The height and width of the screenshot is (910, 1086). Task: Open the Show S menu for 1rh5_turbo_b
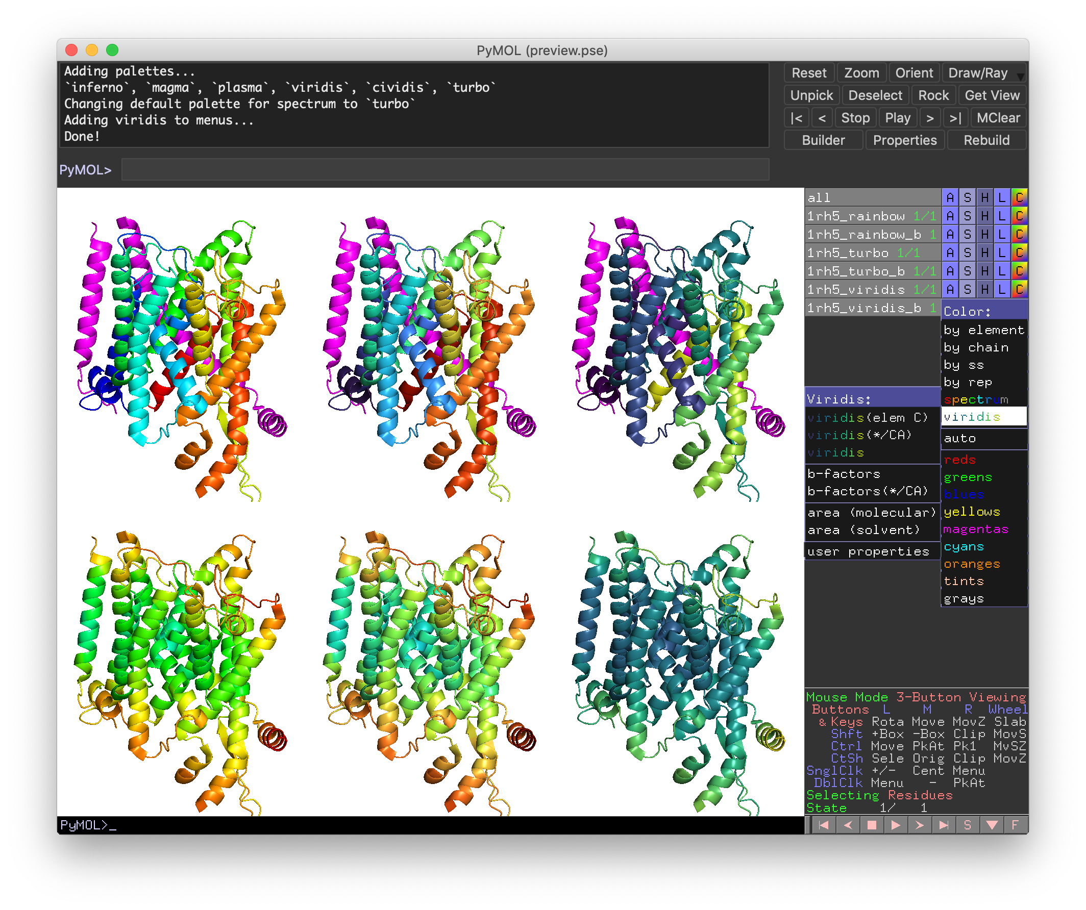[x=967, y=271]
